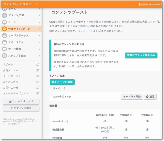This screenshot has width=164, height=141.
Task: Expand the スクリプト設定 menu chevron
Action: click(39, 56)
